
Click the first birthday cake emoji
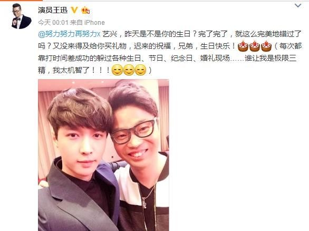pos(243,46)
